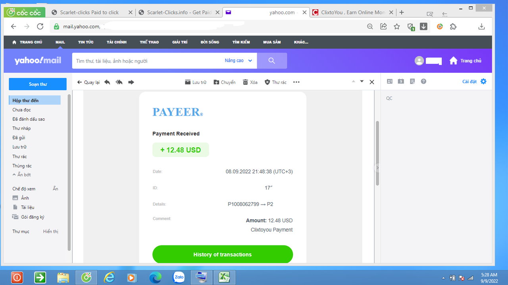Open TIN TỨC in Yahoo top navigation
Image resolution: width=508 pixels, height=285 pixels.
pyautogui.click(x=86, y=42)
